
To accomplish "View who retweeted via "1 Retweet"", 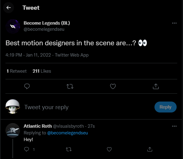I will [x=17, y=71].
